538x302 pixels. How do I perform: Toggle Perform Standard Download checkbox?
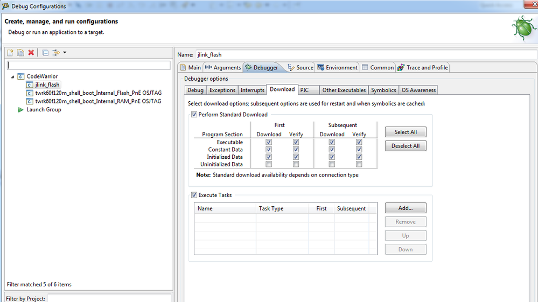click(x=194, y=115)
